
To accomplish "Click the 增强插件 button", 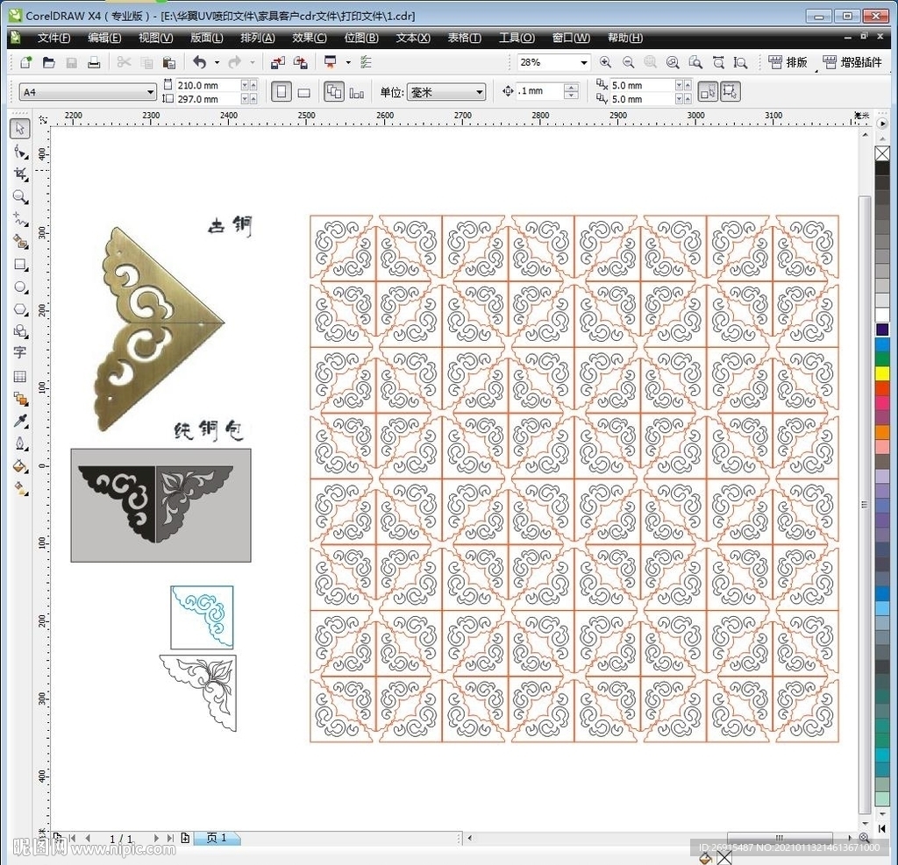I will [x=853, y=62].
